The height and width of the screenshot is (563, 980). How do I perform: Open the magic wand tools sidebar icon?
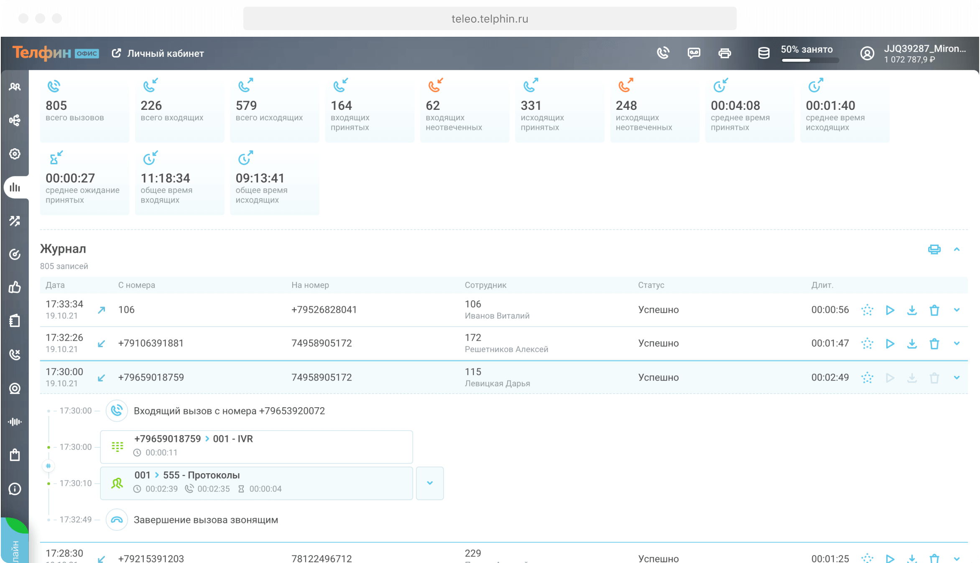coord(15,221)
